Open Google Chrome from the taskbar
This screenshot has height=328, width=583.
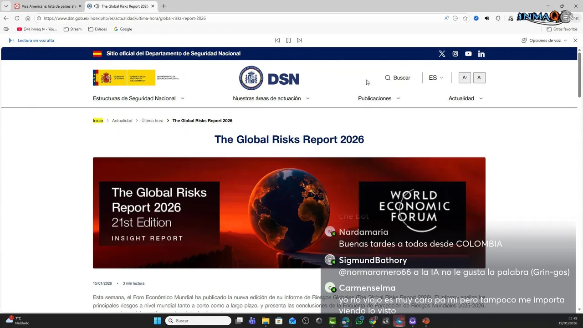(373, 321)
